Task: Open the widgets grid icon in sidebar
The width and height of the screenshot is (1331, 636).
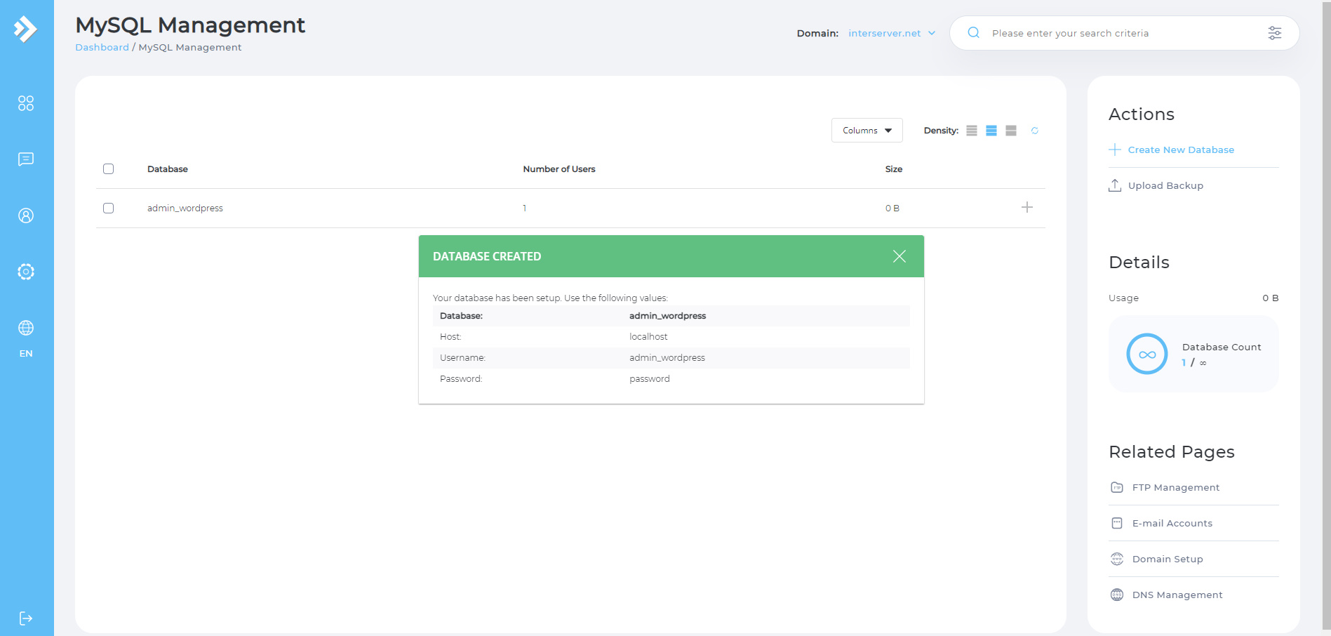Action: pyautogui.click(x=26, y=103)
